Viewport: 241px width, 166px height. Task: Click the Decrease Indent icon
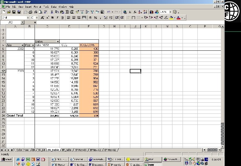(x=117, y=18)
